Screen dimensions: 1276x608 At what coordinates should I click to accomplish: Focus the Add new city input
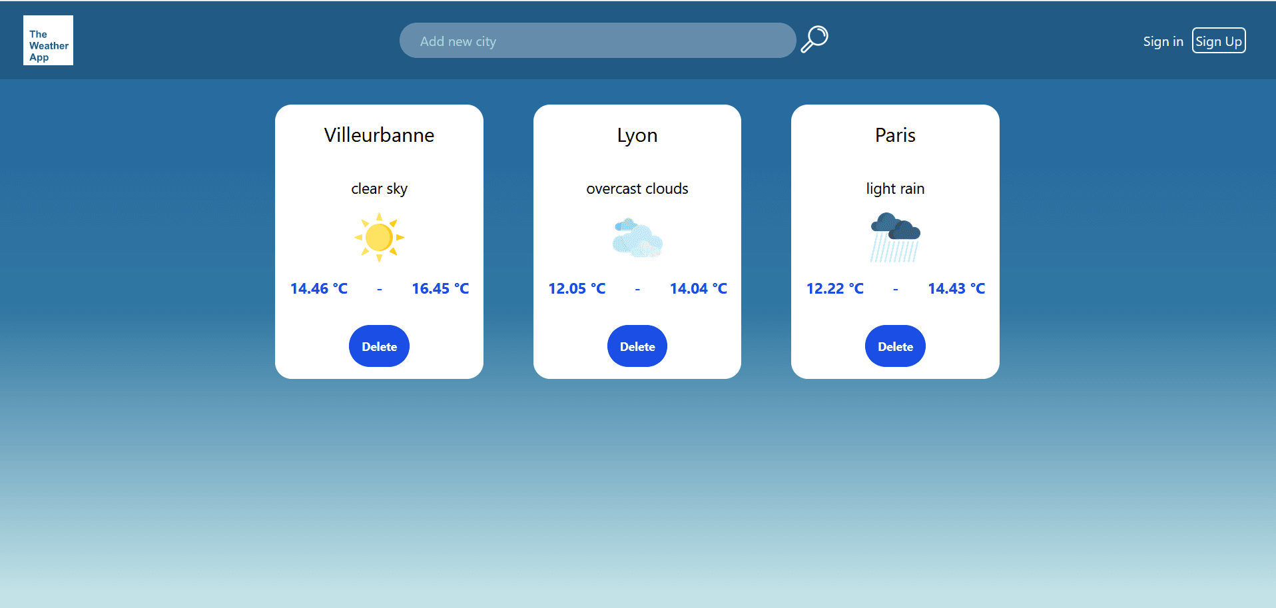(597, 41)
